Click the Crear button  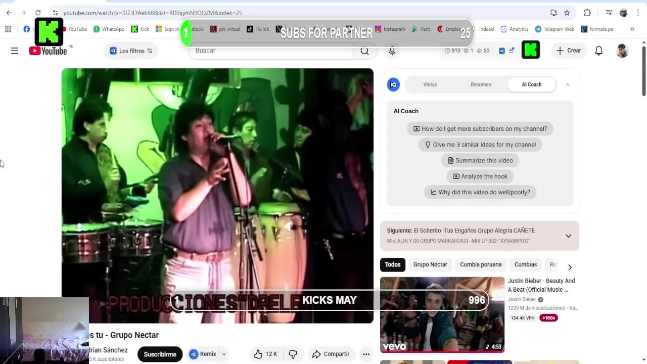(569, 51)
